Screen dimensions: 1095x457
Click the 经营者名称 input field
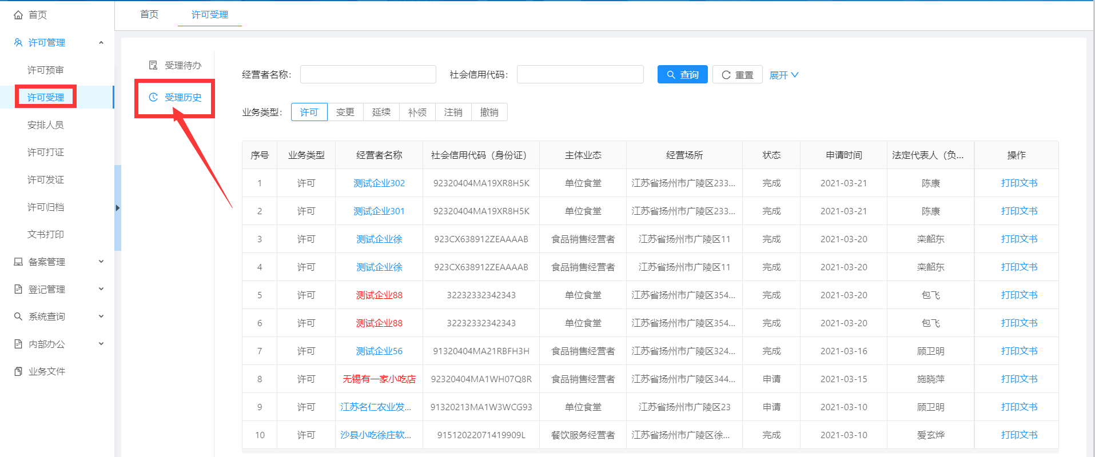(x=368, y=75)
